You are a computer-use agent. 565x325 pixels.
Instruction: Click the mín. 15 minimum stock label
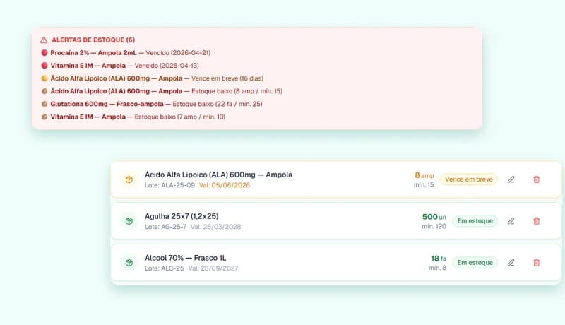tap(424, 185)
